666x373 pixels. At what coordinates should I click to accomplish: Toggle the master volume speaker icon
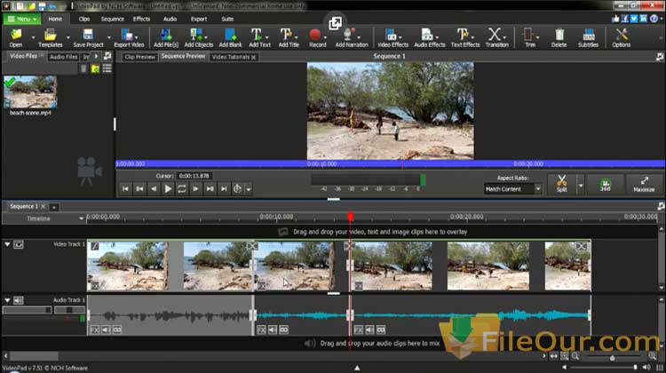click(x=646, y=367)
